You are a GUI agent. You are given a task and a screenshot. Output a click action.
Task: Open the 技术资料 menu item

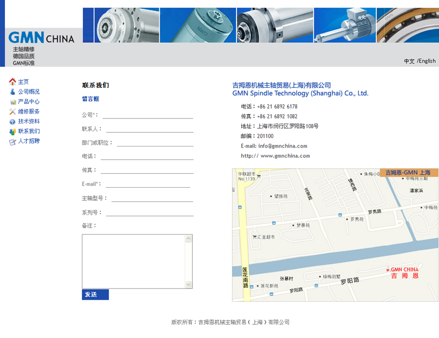coord(29,121)
